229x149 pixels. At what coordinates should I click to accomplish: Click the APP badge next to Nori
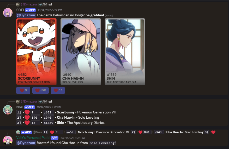coord(29,107)
